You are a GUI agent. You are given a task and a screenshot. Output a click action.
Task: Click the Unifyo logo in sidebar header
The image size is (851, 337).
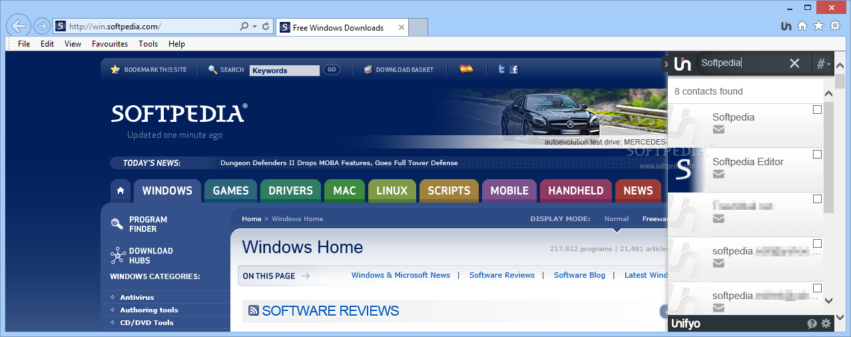click(x=683, y=64)
